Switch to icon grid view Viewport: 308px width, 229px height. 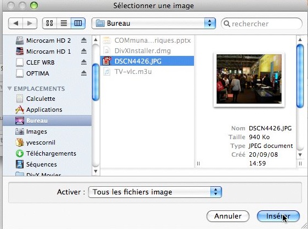coord(49,24)
